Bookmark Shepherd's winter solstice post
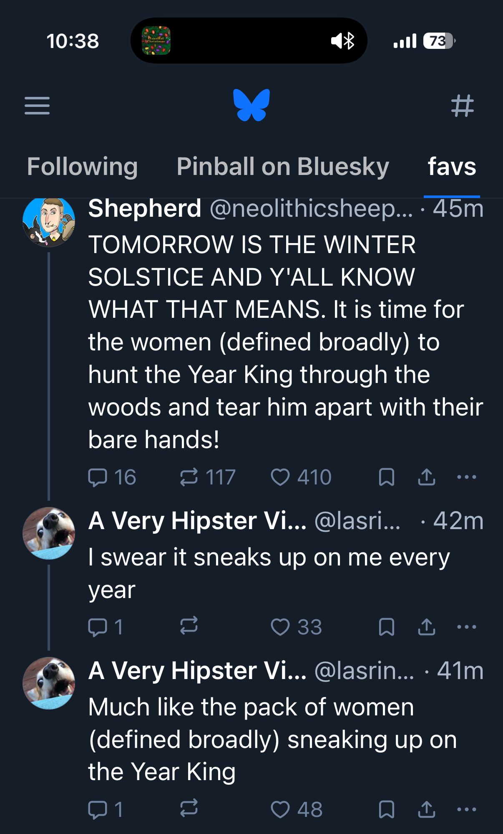This screenshot has width=503, height=834. 387,477
